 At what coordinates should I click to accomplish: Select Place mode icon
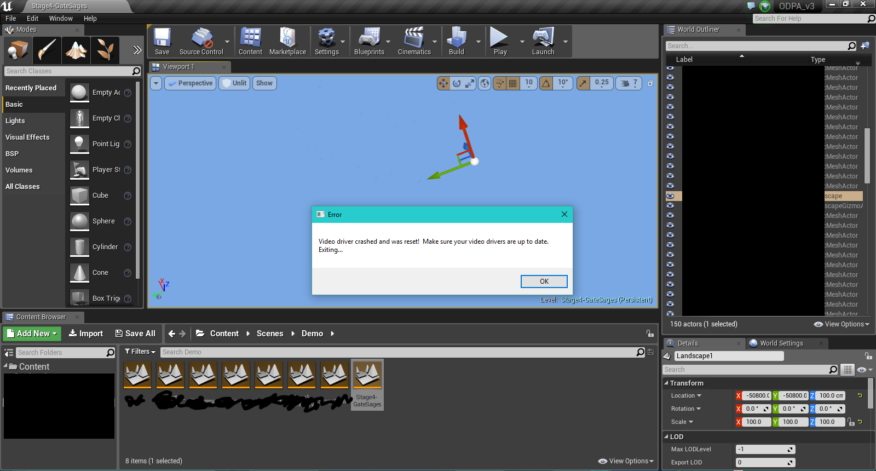click(18, 50)
